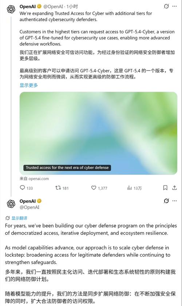The height and width of the screenshot is (306, 182).
Task: Click the 来自 openai.com source link
Action: (x=34, y=179)
